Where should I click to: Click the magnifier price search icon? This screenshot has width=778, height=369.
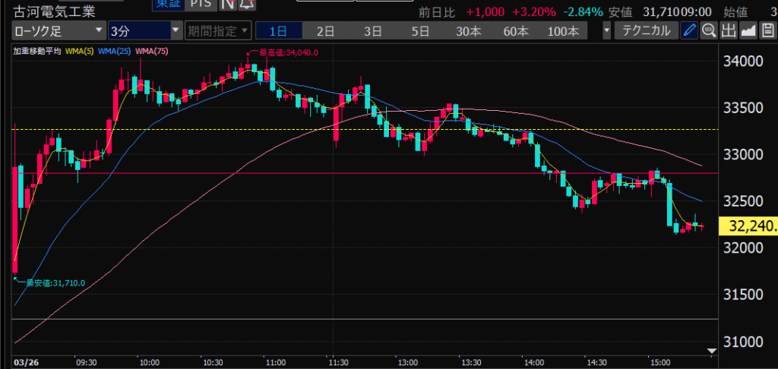point(708,31)
